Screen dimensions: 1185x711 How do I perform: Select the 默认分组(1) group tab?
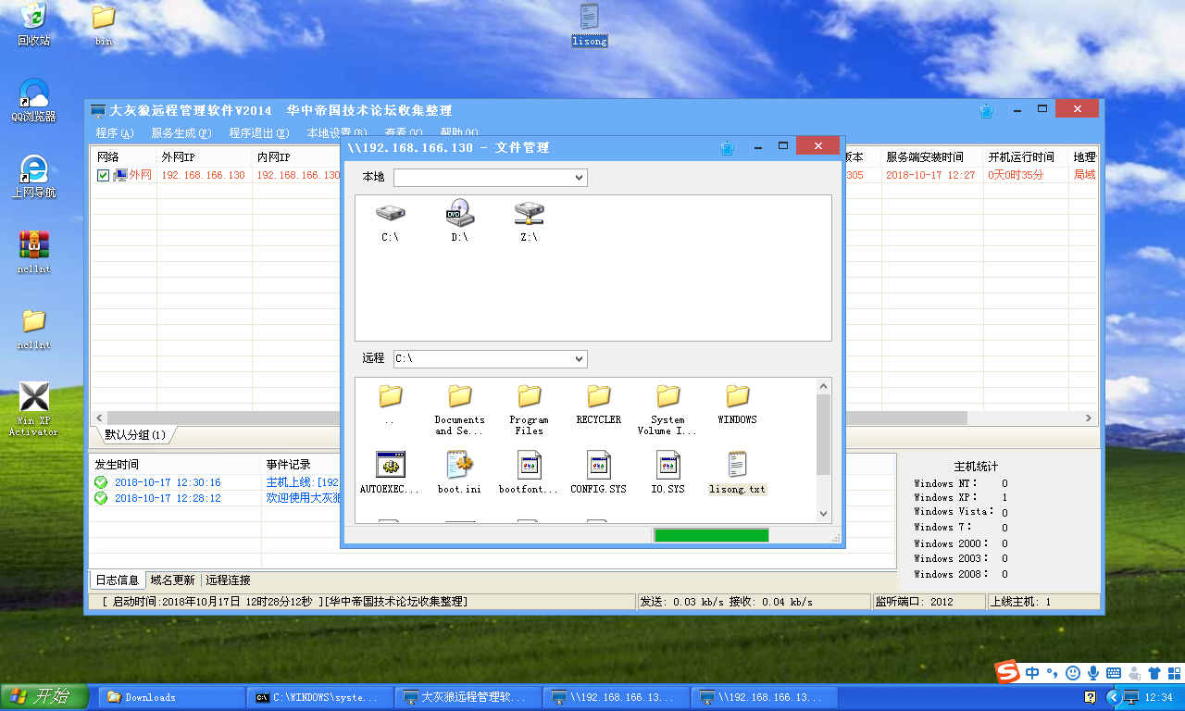(135, 434)
